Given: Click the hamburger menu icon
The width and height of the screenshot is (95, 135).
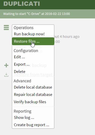Looking at the screenshot, I should coord(6,28).
